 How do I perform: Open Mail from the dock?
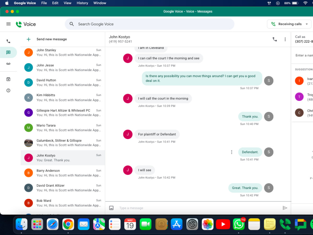coord(84,224)
